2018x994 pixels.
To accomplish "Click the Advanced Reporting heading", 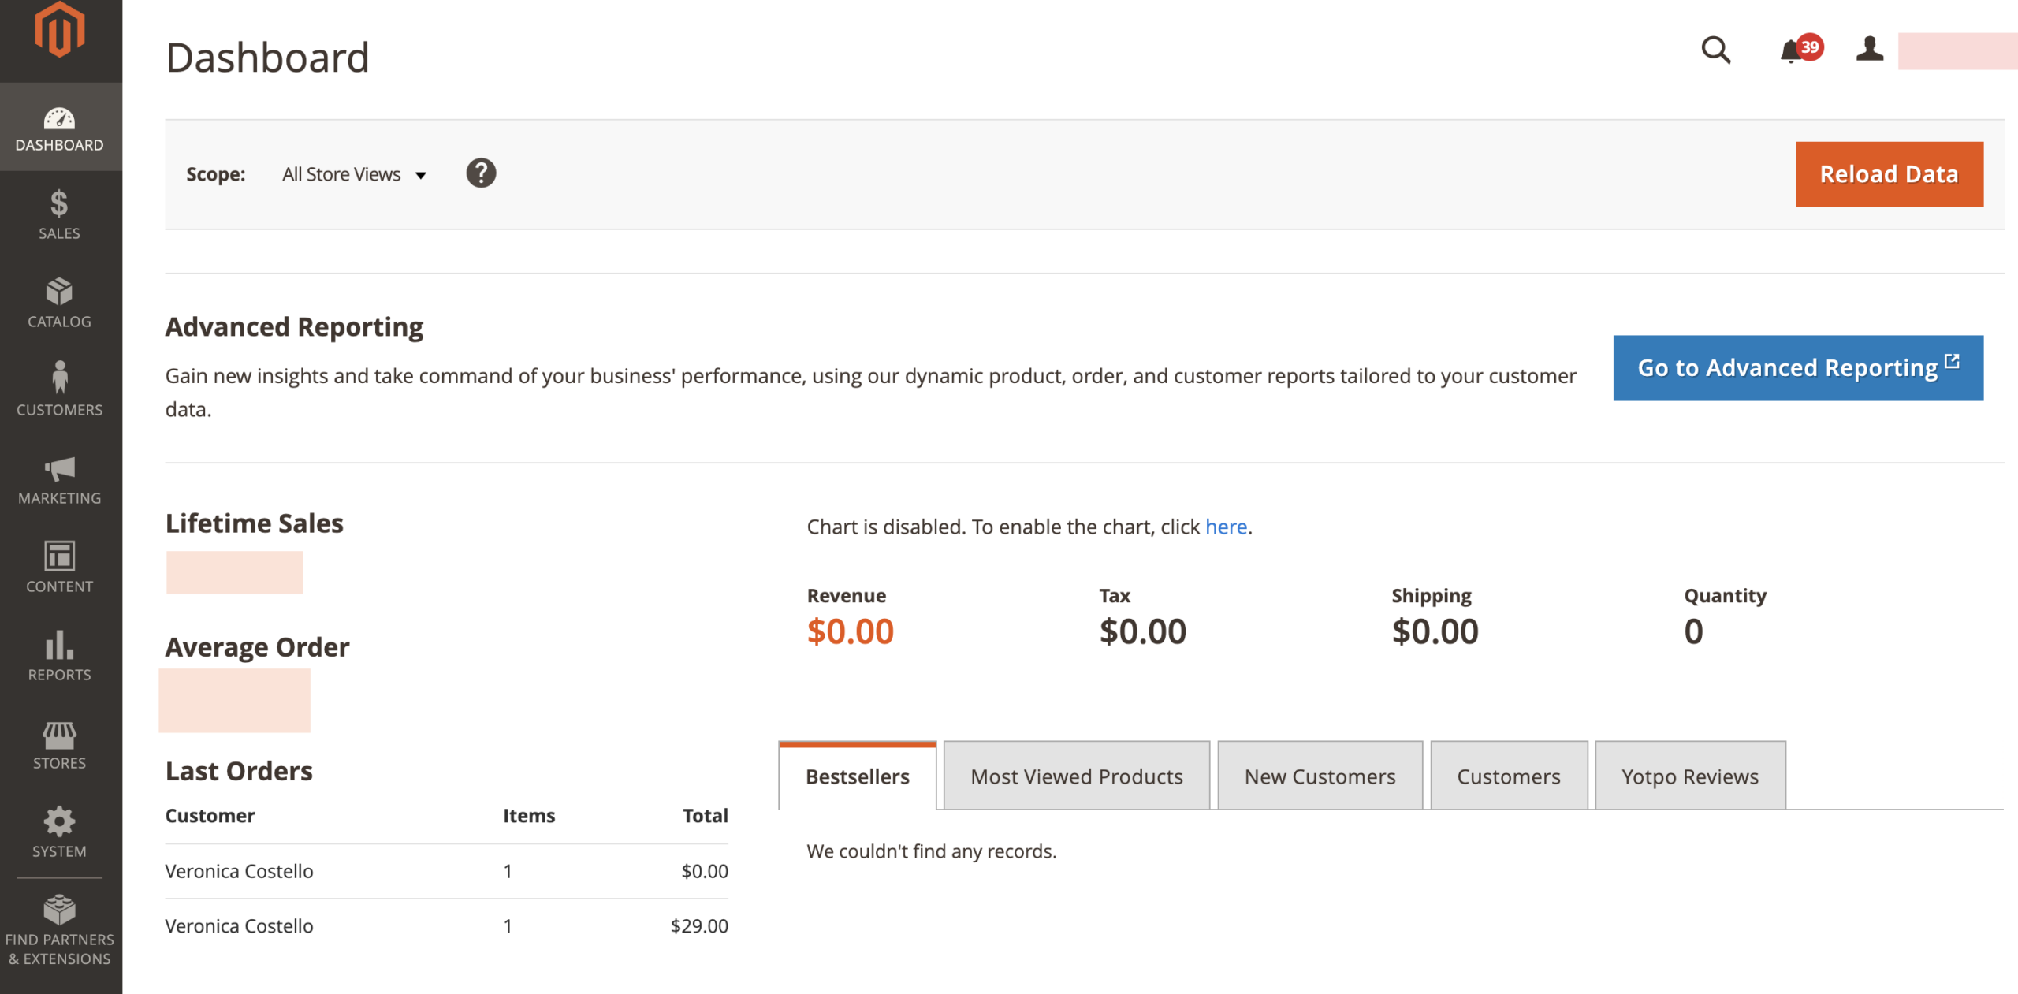I will click(x=294, y=327).
